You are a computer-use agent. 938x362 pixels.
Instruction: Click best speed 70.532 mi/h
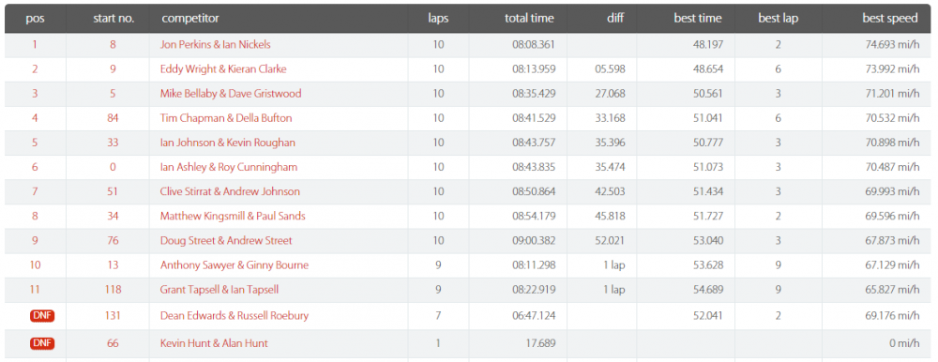(892, 118)
